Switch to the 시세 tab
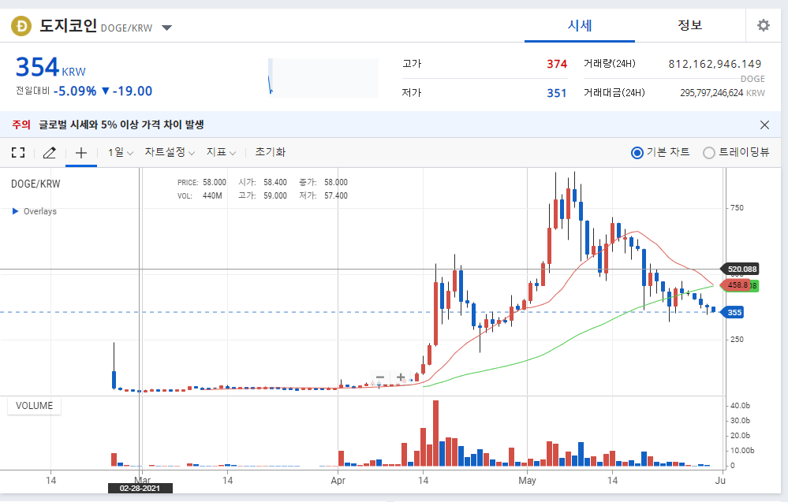The height and width of the screenshot is (502, 788). coord(580,25)
